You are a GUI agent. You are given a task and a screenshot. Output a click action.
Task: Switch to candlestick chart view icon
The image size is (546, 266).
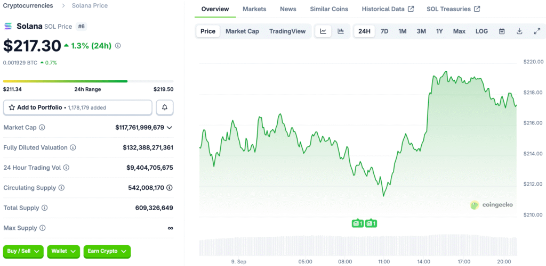click(341, 31)
